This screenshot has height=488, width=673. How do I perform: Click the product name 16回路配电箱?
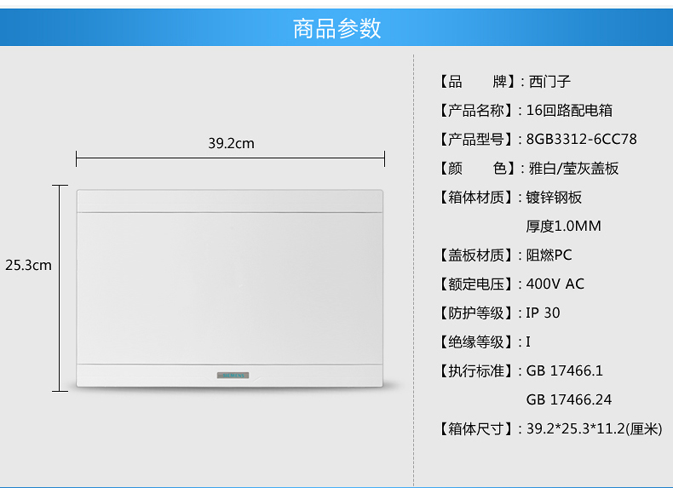point(569,111)
